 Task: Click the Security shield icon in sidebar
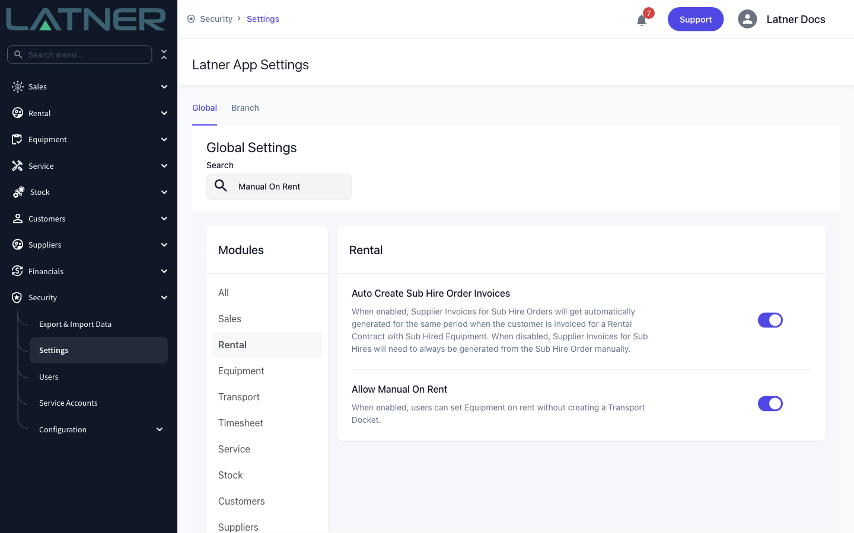coord(18,297)
